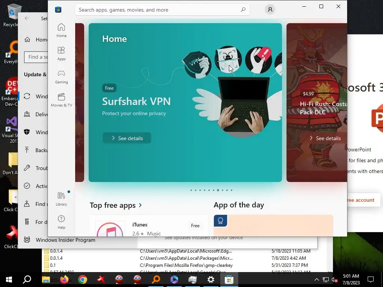Show hidden system tray icons
The height and width of the screenshot is (287, 383).
316,280
